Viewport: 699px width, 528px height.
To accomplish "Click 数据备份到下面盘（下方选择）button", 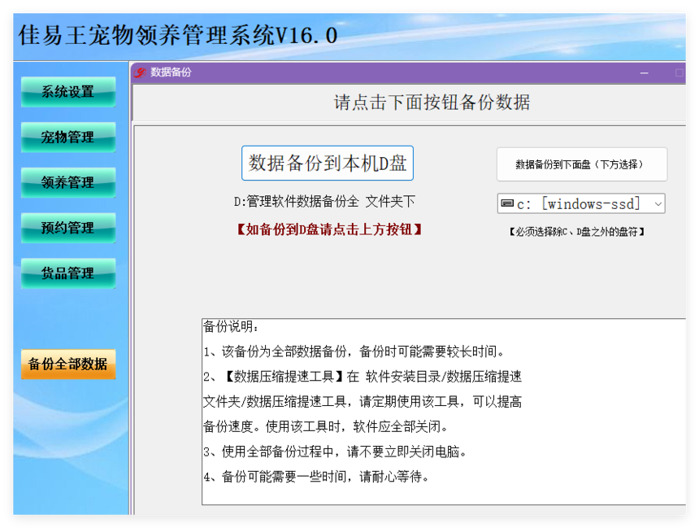I will [x=582, y=164].
